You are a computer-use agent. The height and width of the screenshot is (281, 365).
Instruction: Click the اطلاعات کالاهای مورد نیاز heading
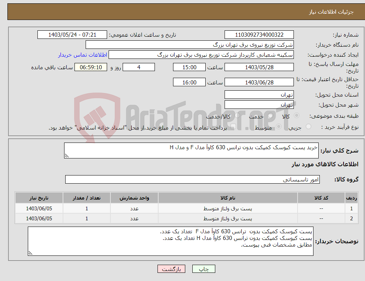click(x=325, y=164)
